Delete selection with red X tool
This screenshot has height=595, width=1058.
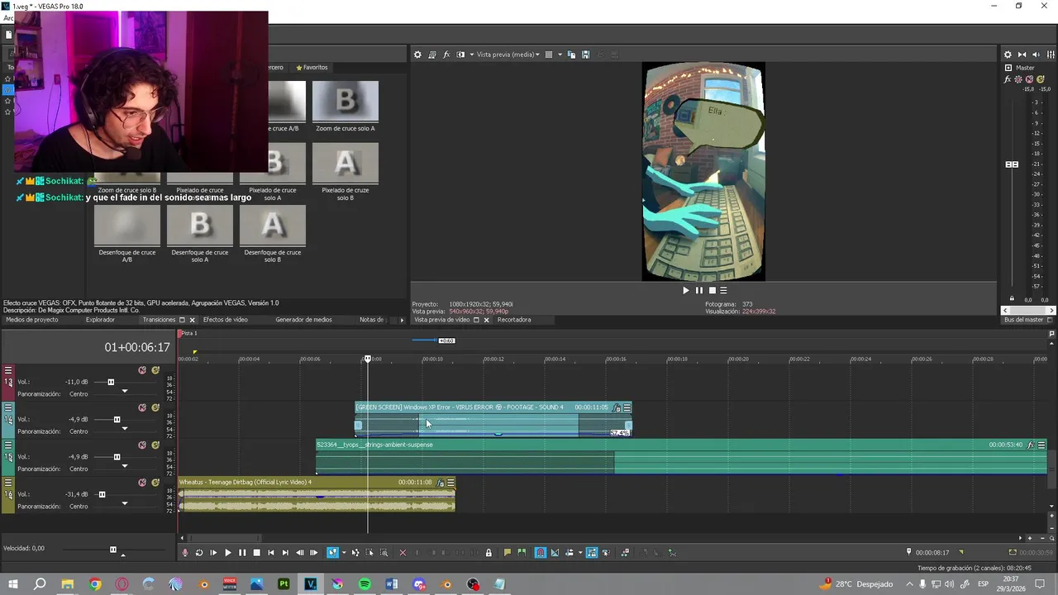403,553
